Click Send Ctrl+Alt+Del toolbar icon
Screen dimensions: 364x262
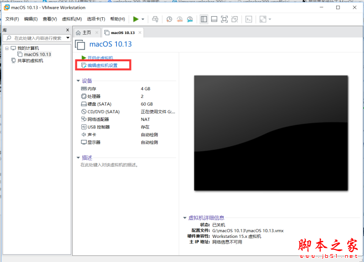tap(155, 19)
